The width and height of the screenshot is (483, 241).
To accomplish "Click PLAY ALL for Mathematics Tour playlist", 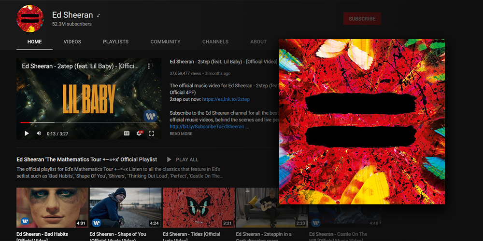I will pos(183,160).
